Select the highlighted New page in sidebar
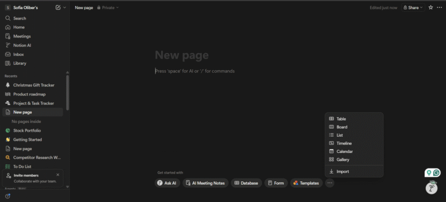Viewport: 446px width, 202px height. [33, 112]
